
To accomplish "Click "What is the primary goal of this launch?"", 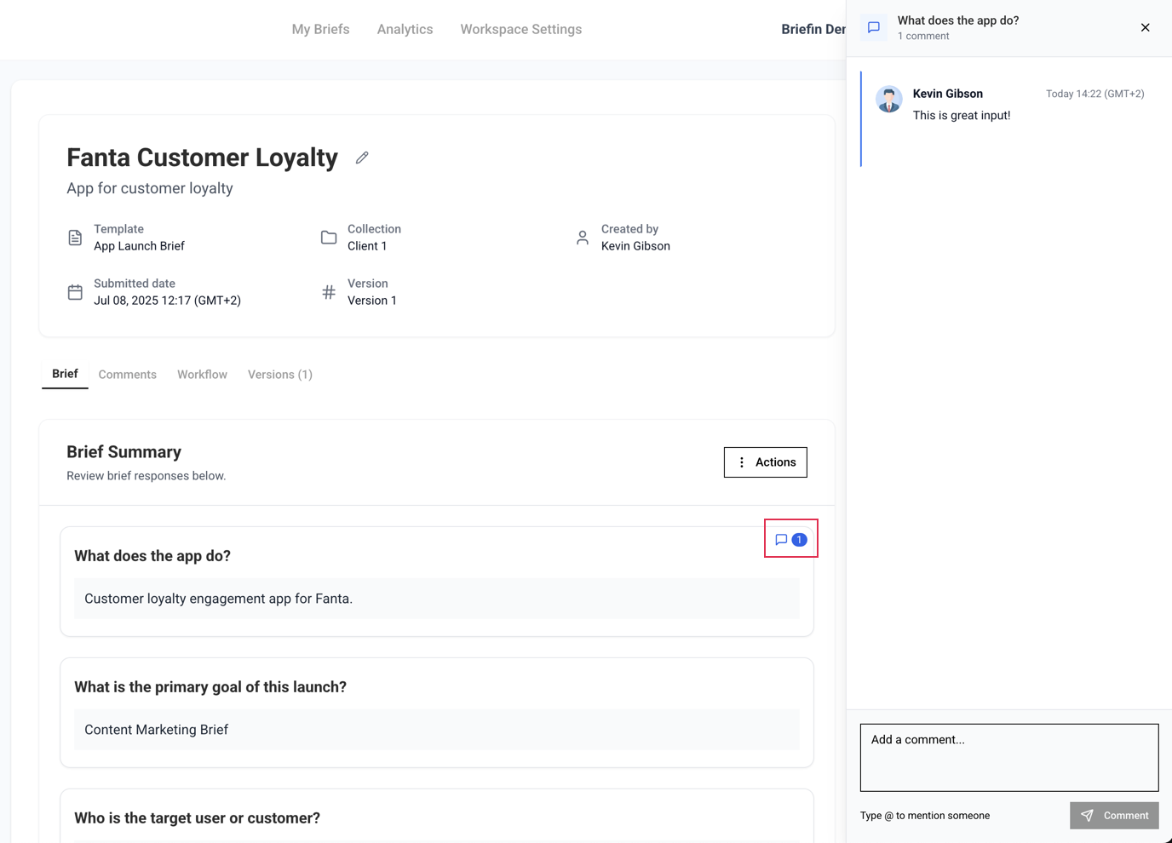I will point(210,687).
